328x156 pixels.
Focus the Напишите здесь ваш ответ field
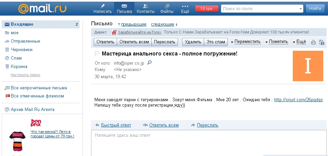click(209, 143)
